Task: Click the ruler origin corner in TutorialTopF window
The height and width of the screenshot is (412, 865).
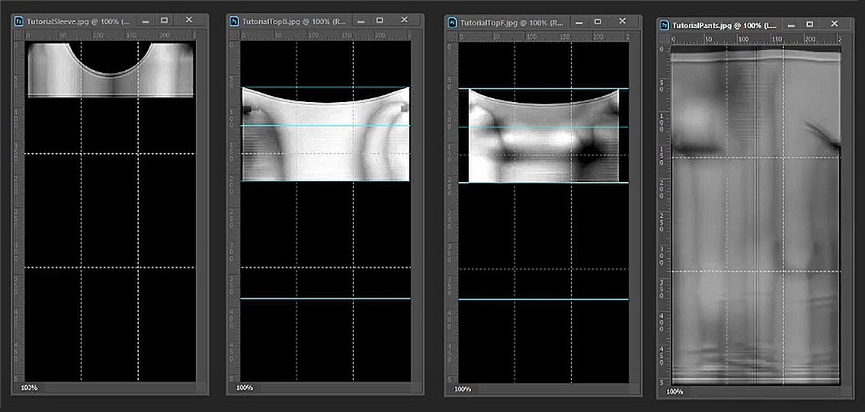Action: [453, 37]
